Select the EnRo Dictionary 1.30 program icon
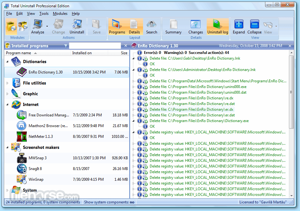 click(x=22, y=72)
